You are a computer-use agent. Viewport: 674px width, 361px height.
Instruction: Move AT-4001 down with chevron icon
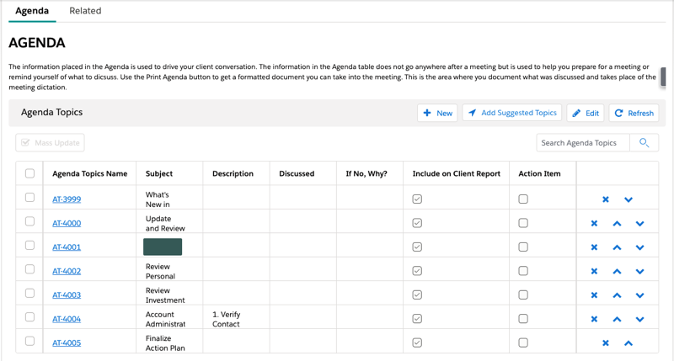point(639,247)
